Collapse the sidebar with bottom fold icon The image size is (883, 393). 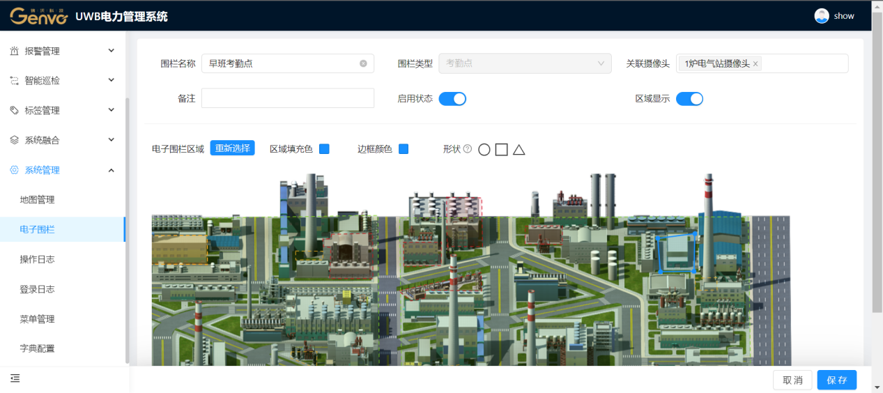(x=15, y=378)
